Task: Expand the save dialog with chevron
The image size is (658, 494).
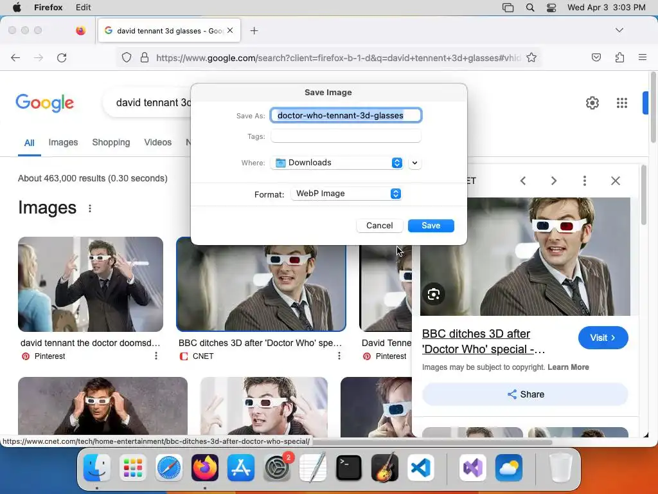Action: [414, 163]
